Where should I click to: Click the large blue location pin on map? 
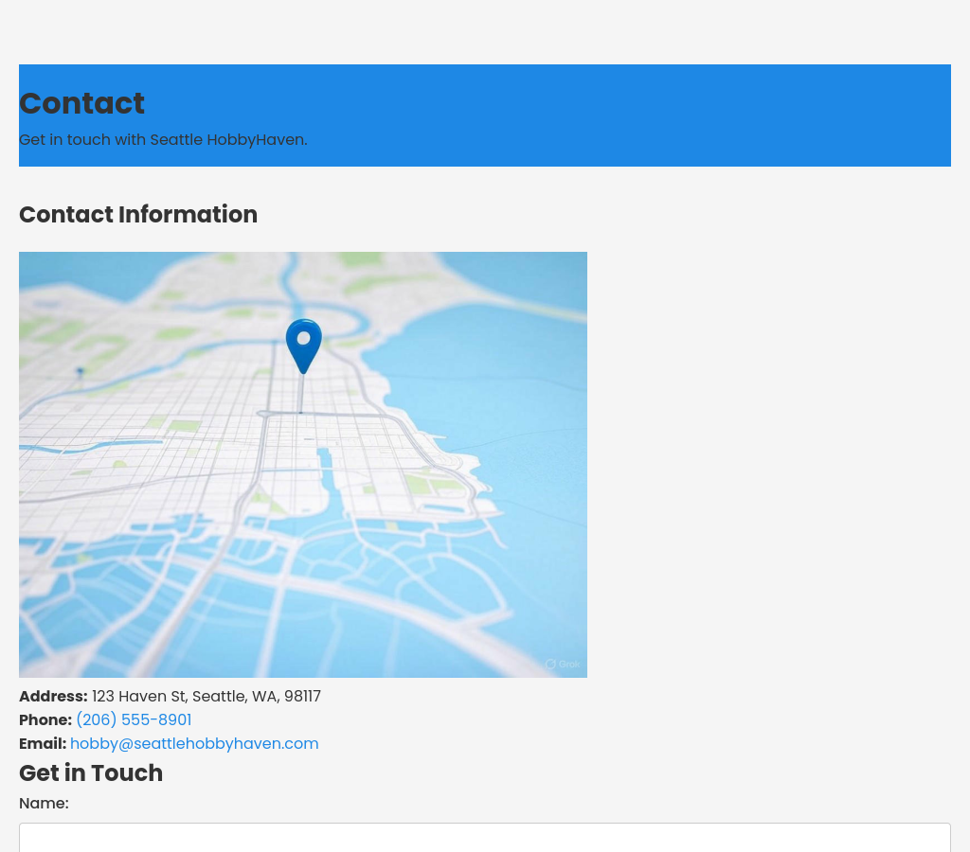pos(303,344)
